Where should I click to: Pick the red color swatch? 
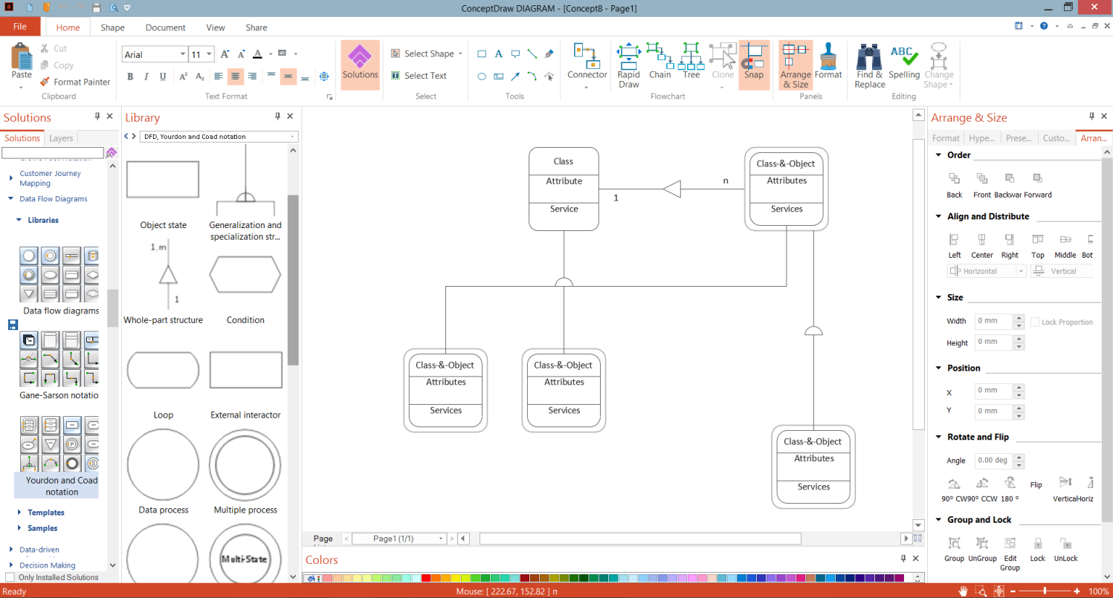[x=426, y=578]
